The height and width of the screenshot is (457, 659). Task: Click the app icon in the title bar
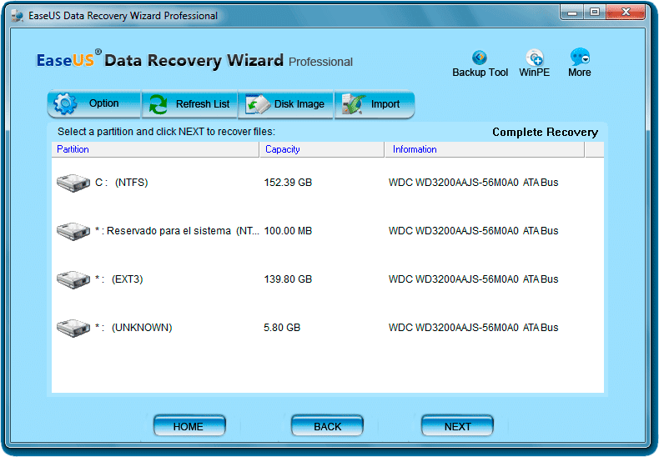click(x=18, y=16)
